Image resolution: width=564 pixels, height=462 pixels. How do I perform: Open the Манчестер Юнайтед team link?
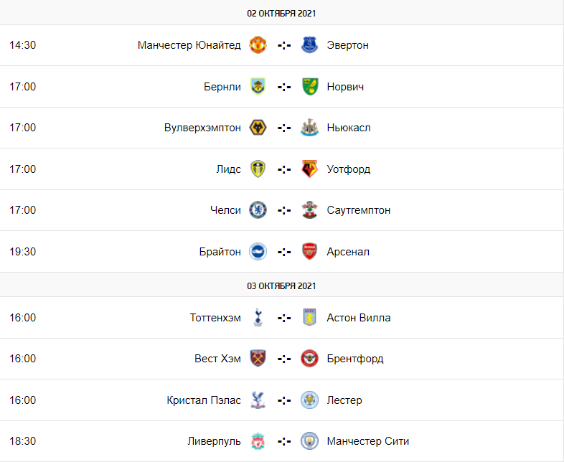(189, 45)
